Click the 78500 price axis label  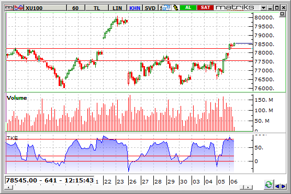pos(264,44)
